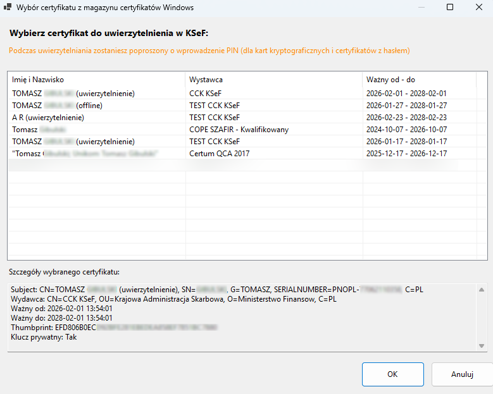Image resolution: width=493 pixels, height=394 pixels.
Task: Click the details box scroll down arrow
Action: 481,345
